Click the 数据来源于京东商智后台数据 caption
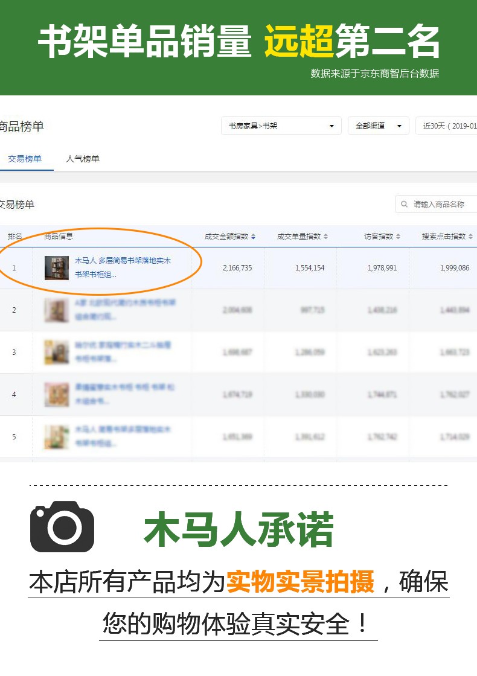Viewport: 477px width, 676px height. [375, 73]
